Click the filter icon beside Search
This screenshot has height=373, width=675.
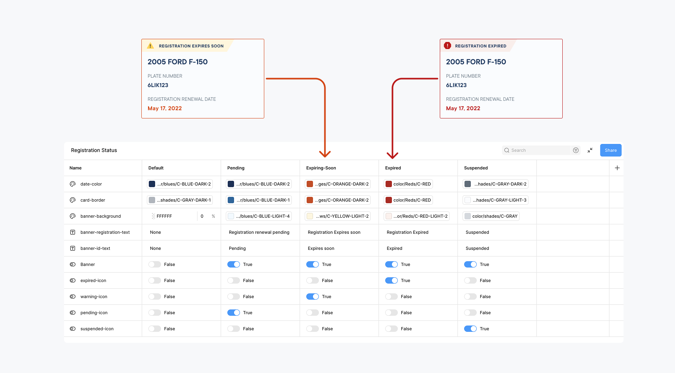click(576, 150)
